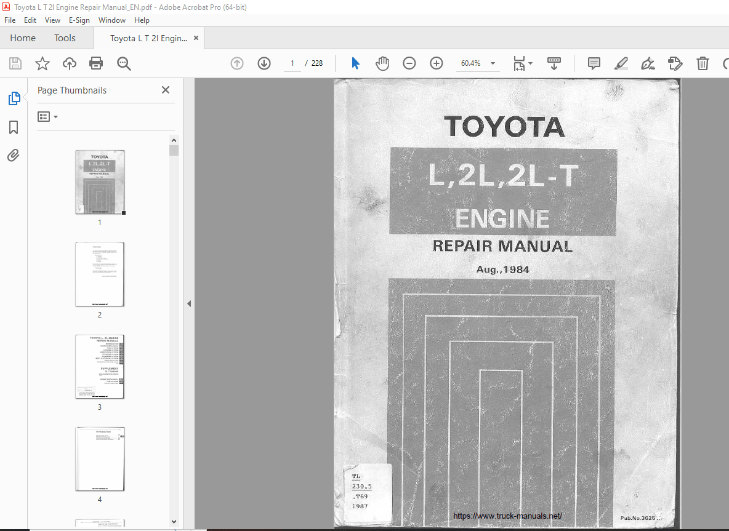Switch to the Tools tab

coord(65,38)
